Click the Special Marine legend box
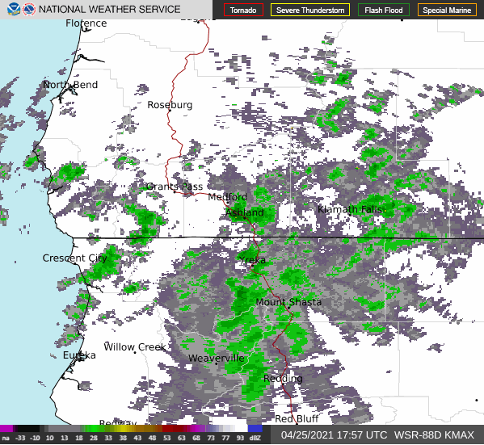Screen dimensions: 484x445 [447, 10]
